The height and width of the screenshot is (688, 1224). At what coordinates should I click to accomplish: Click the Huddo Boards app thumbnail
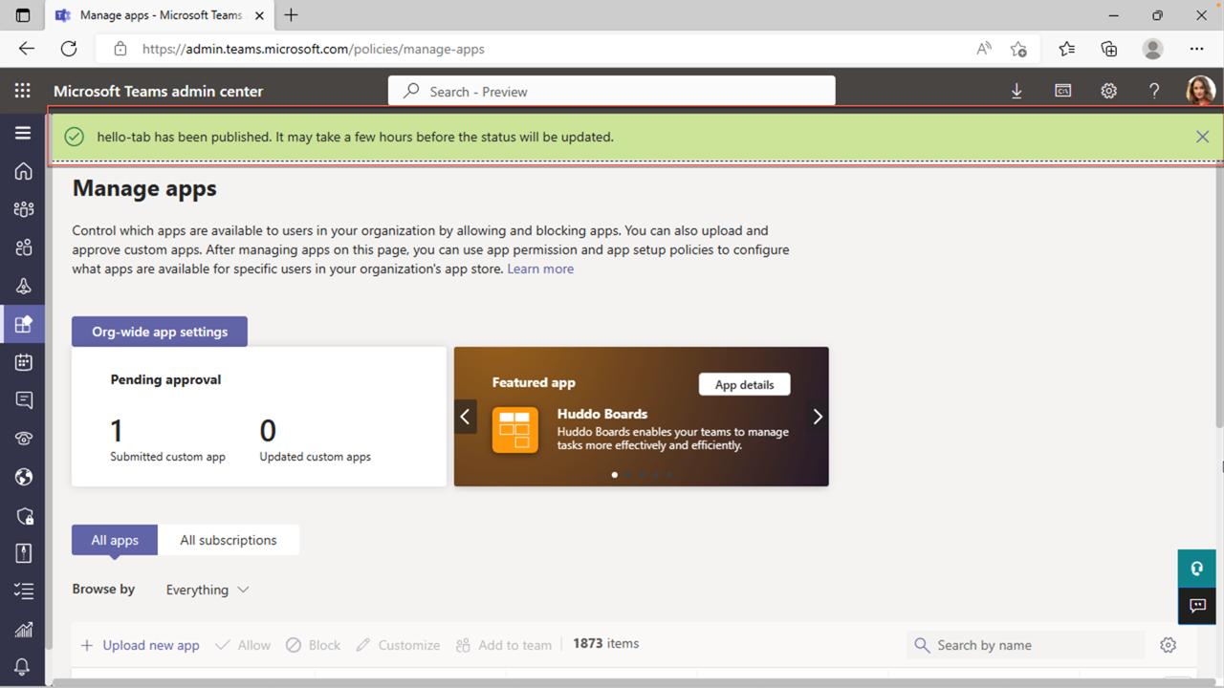point(515,430)
